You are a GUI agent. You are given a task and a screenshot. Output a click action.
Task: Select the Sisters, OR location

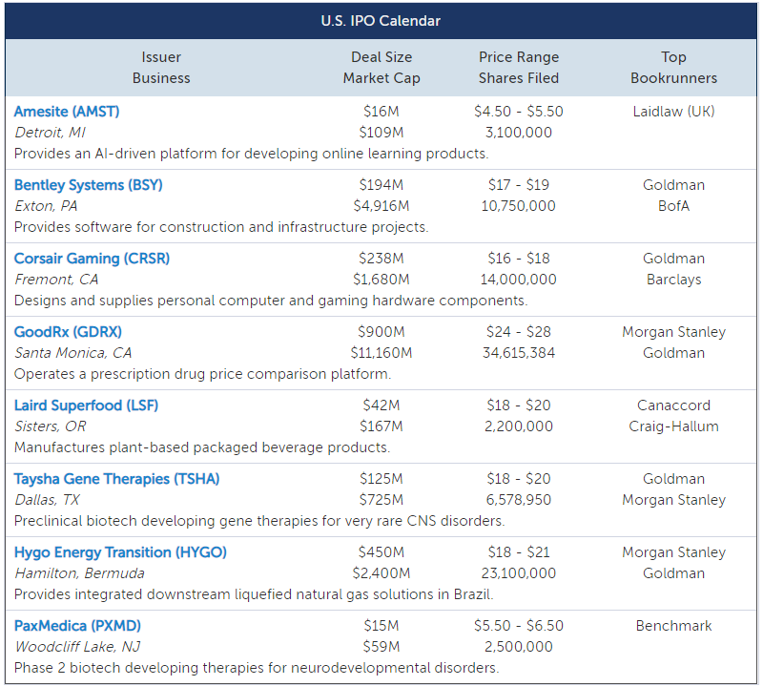click(51, 426)
